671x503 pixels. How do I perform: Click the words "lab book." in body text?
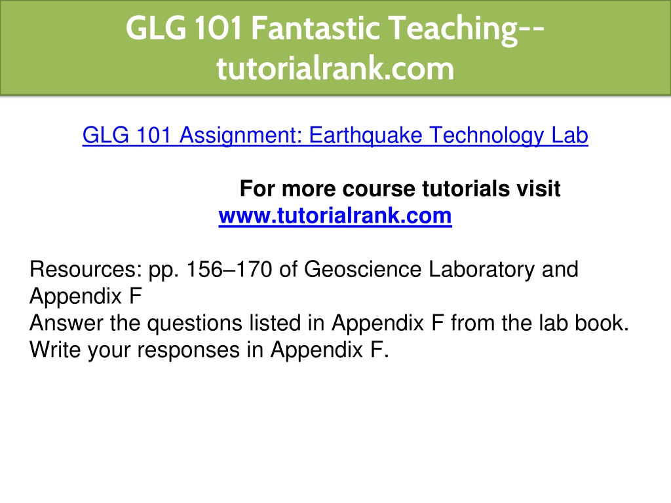tap(584, 323)
